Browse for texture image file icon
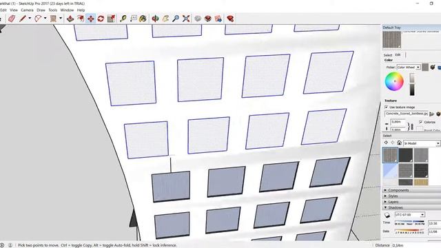 432,114
